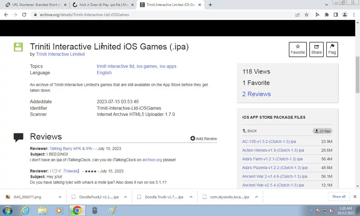Flag this item
Viewport: 360px width, 216px height.
coord(332,49)
